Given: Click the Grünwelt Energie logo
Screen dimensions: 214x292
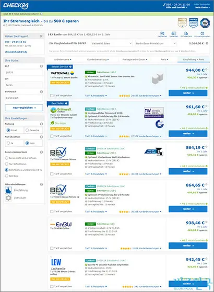Looking at the screenshot, I should coord(61,110).
